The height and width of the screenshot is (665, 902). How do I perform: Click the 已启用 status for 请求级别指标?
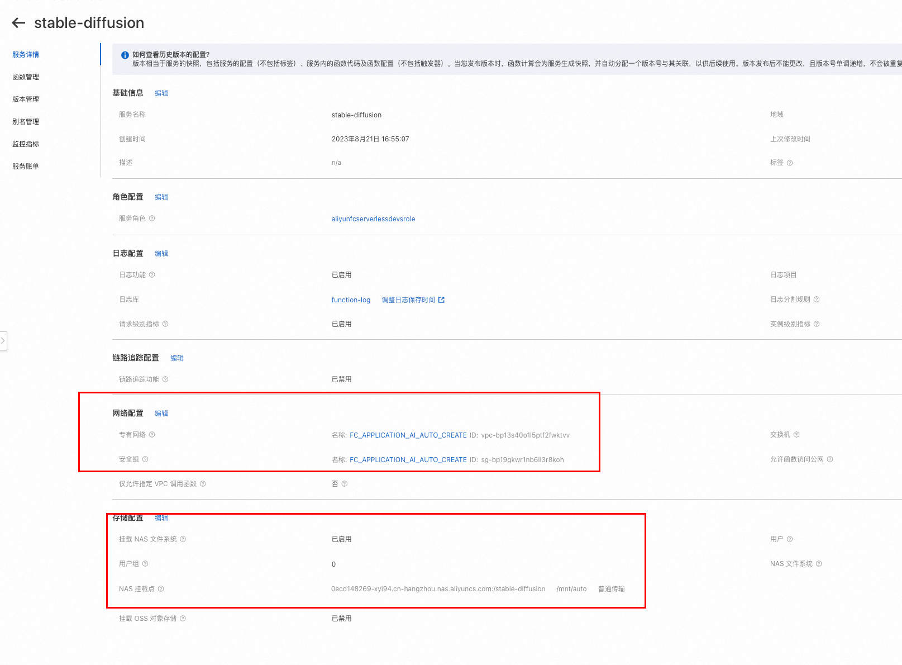[x=341, y=324]
